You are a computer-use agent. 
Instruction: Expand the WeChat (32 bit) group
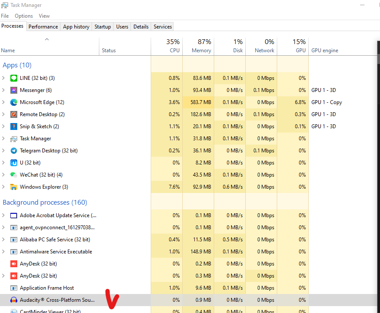[3, 175]
